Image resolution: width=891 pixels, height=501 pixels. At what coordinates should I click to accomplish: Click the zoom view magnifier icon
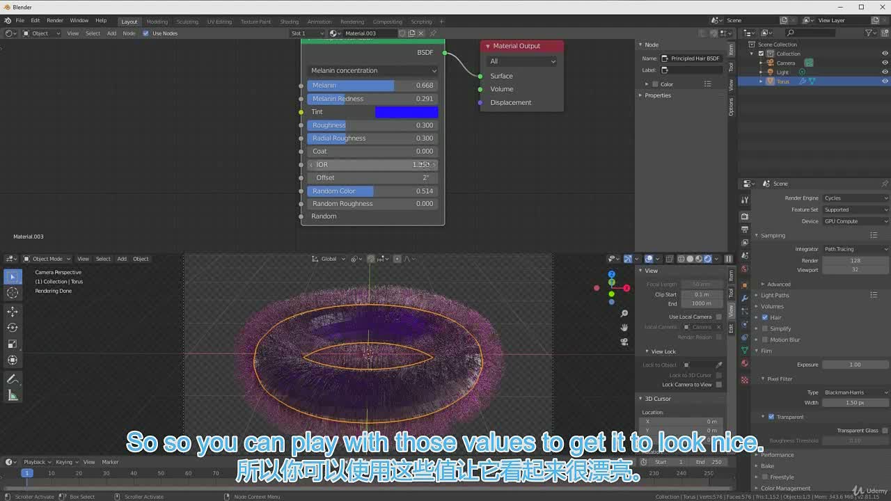pyautogui.click(x=624, y=314)
